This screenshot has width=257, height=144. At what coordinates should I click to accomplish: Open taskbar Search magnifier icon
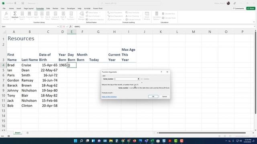[x=82, y=141]
